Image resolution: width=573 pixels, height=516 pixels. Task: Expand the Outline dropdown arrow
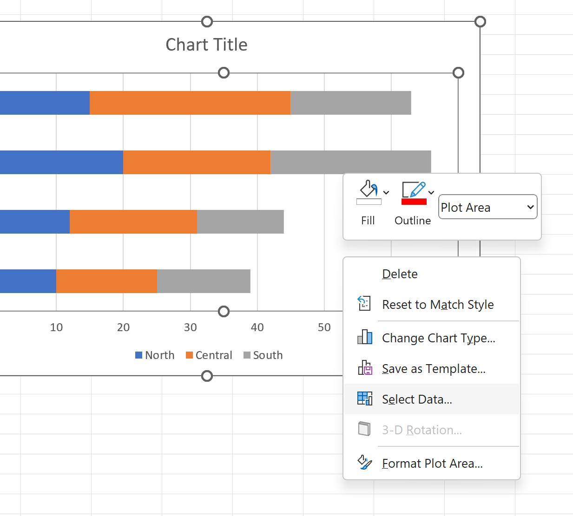431,192
